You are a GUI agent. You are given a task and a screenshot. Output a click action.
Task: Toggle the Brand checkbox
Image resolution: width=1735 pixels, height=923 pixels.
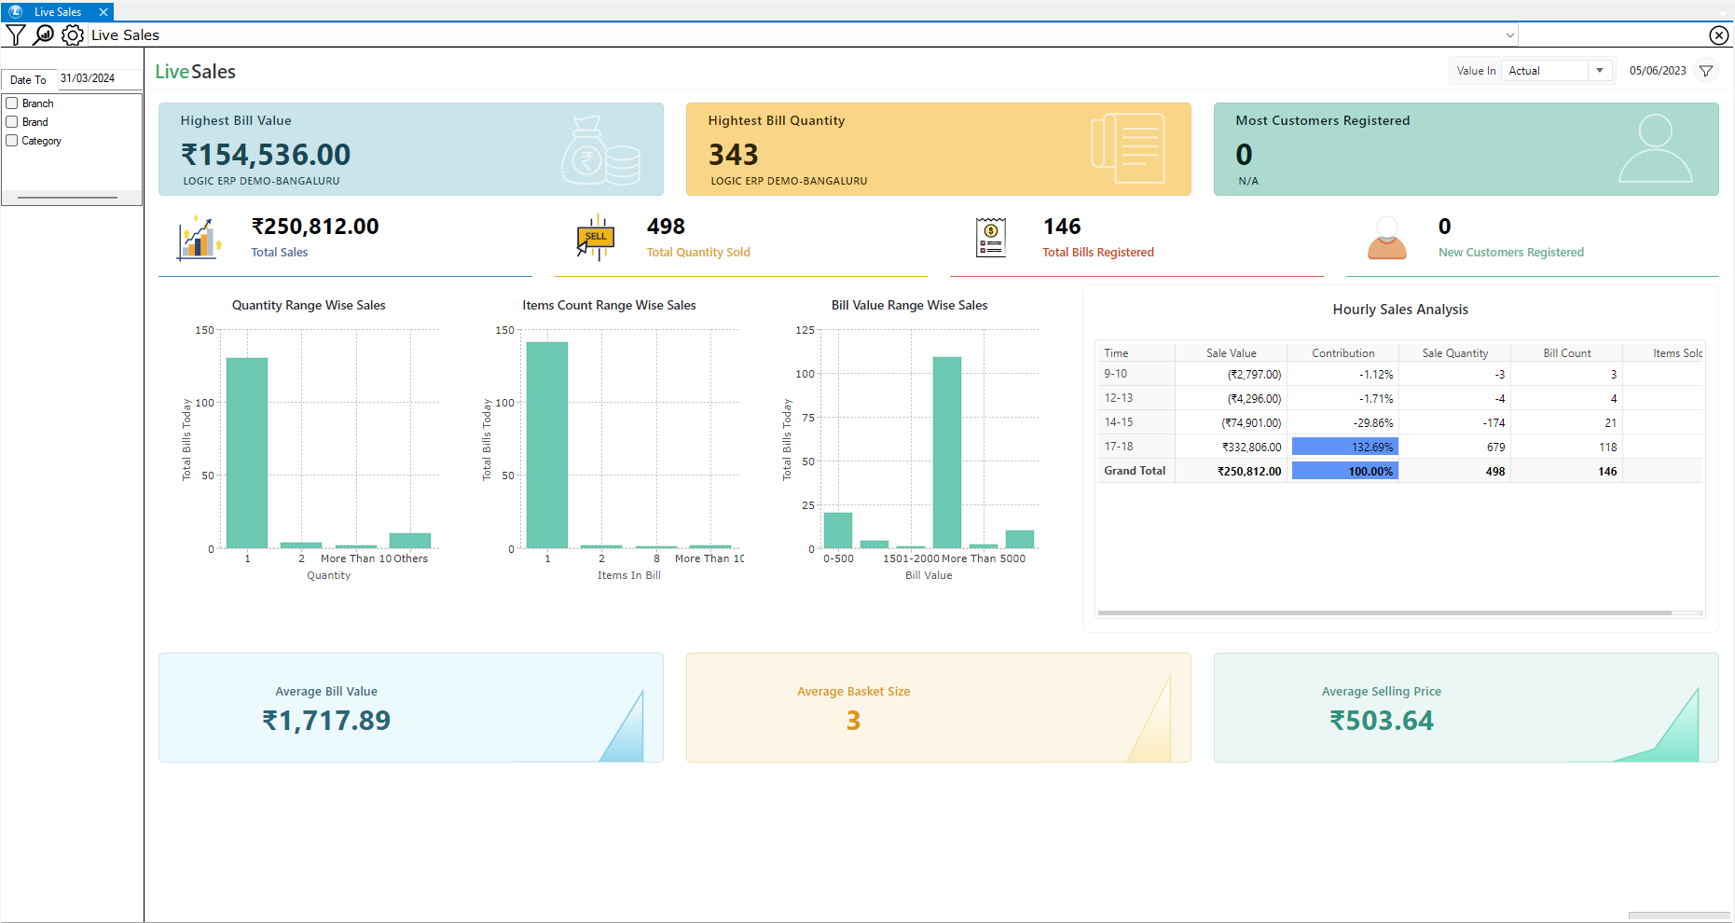click(x=12, y=122)
